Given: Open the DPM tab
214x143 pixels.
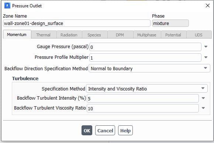Looking at the screenshot, I should pyautogui.click(x=120, y=35).
